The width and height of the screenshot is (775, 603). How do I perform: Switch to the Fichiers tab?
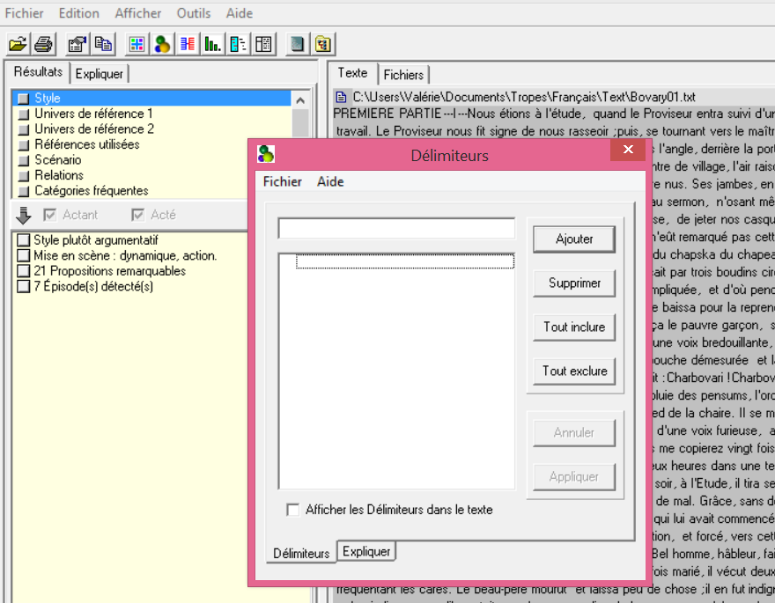[x=403, y=75]
